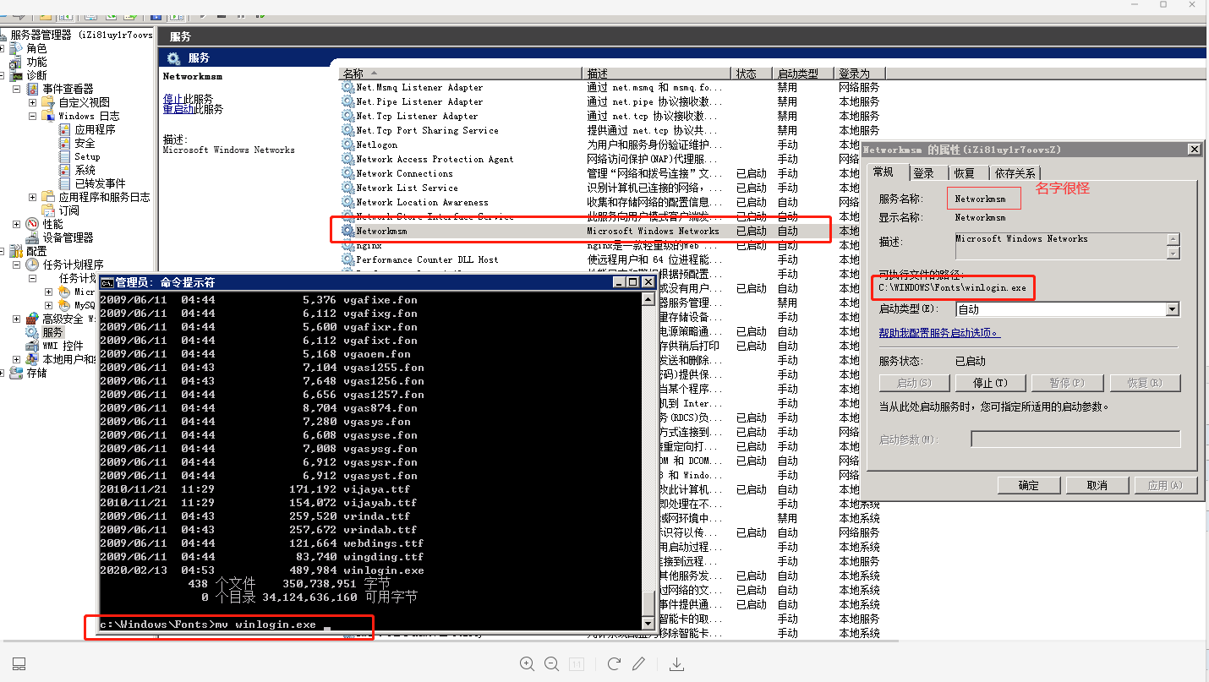Click the 任务计划程序 clock icon
Viewport: 1209px width, 682px height.
pyautogui.click(x=33, y=265)
